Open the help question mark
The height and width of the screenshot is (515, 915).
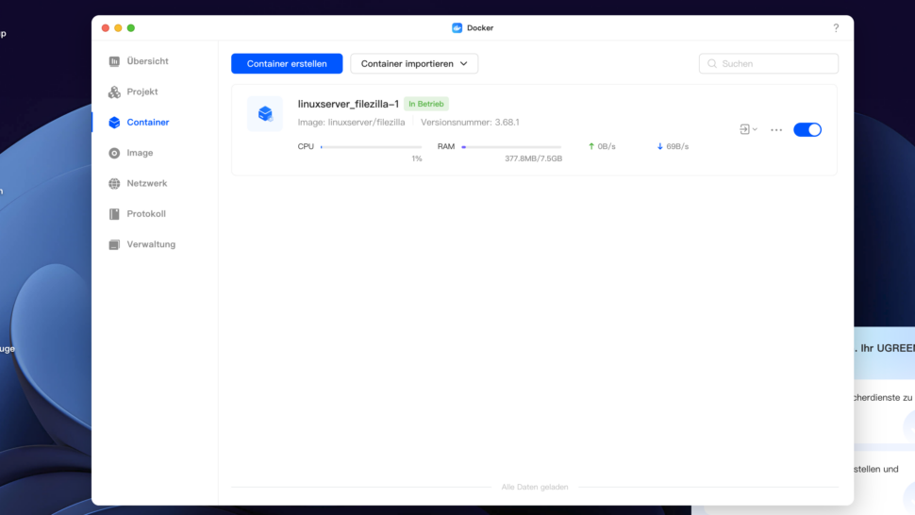(x=836, y=28)
